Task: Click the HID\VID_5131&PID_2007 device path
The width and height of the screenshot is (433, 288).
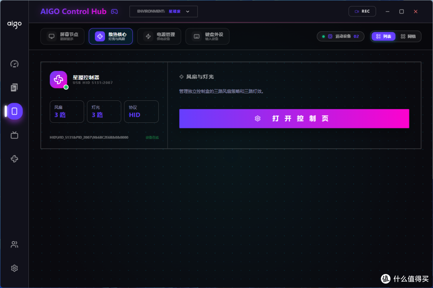Action: [x=89, y=137]
